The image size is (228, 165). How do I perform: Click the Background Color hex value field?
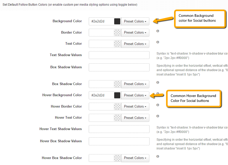[101, 21]
